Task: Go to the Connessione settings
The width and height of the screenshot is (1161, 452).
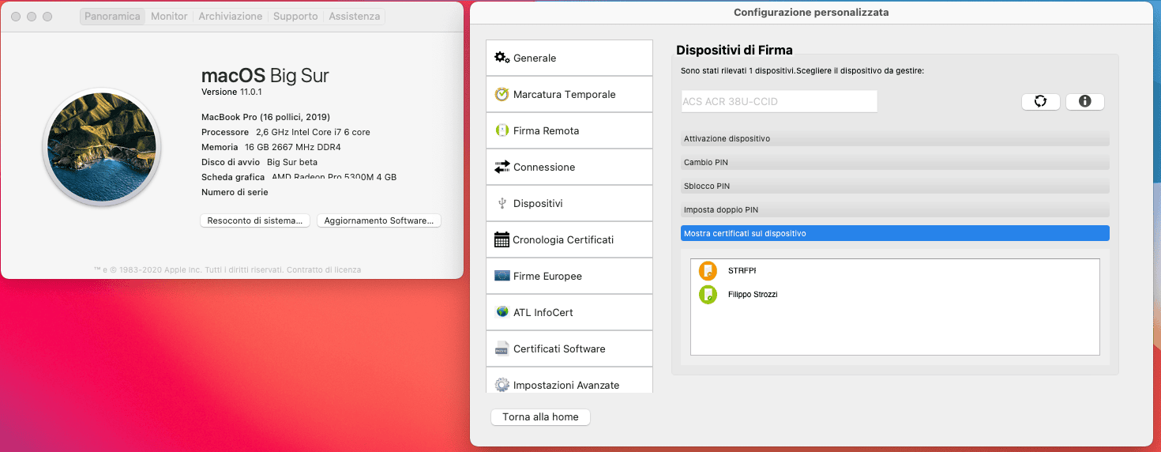Action: [569, 167]
